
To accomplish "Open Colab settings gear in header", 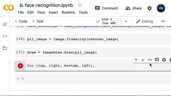I will [x=149, y=8].
